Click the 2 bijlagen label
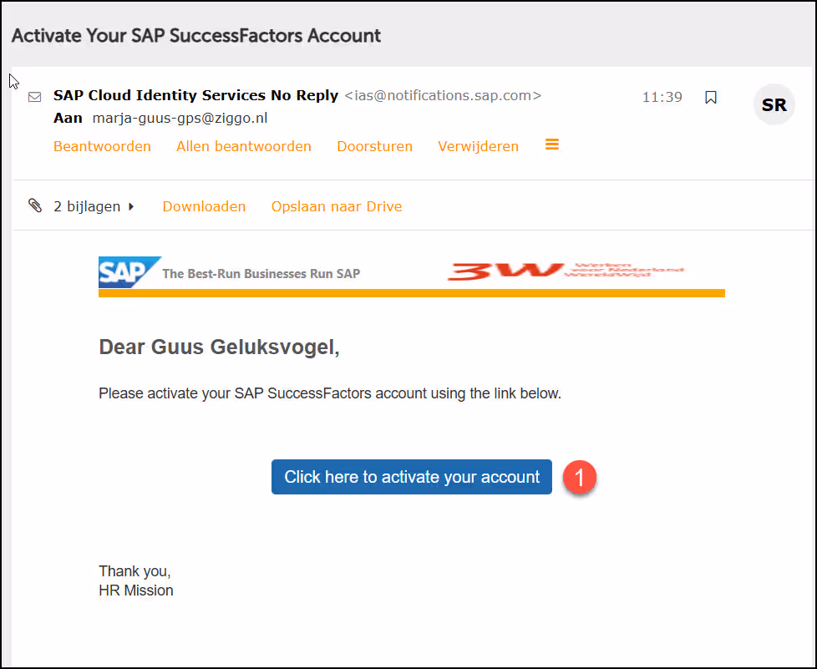Image resolution: width=817 pixels, height=669 pixels. 87,206
